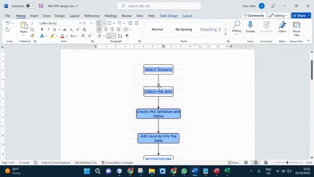Switch to the Draw tab

tap(47, 16)
